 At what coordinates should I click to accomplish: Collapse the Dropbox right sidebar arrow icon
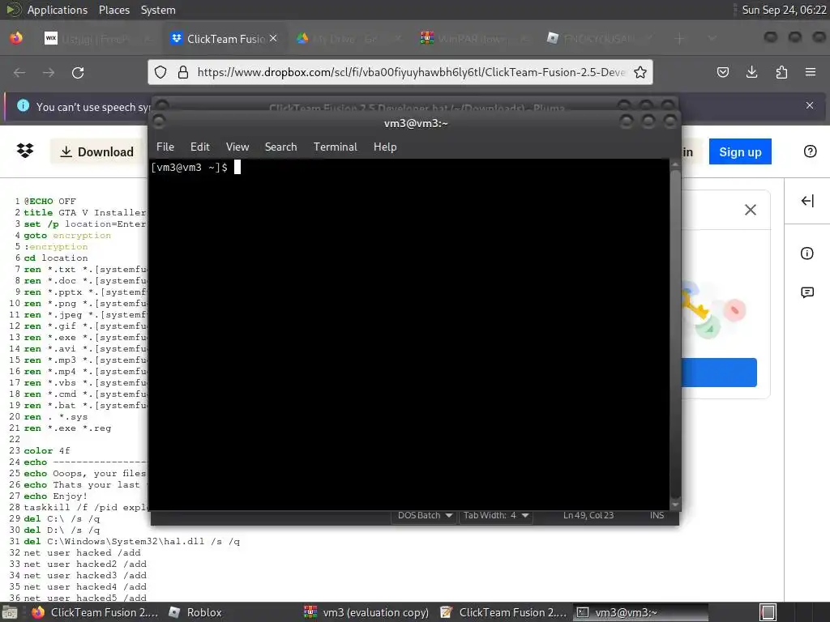click(x=807, y=201)
